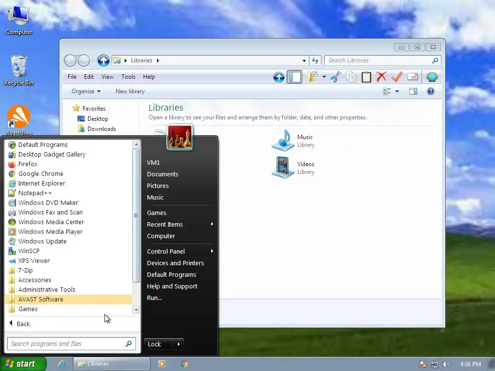The width and height of the screenshot is (495, 371).
Task: Open shutdown options arrow beside Lock
Action: click(x=178, y=344)
